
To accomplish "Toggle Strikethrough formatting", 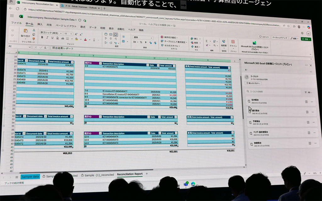I will pyautogui.click(x=63, y=38).
